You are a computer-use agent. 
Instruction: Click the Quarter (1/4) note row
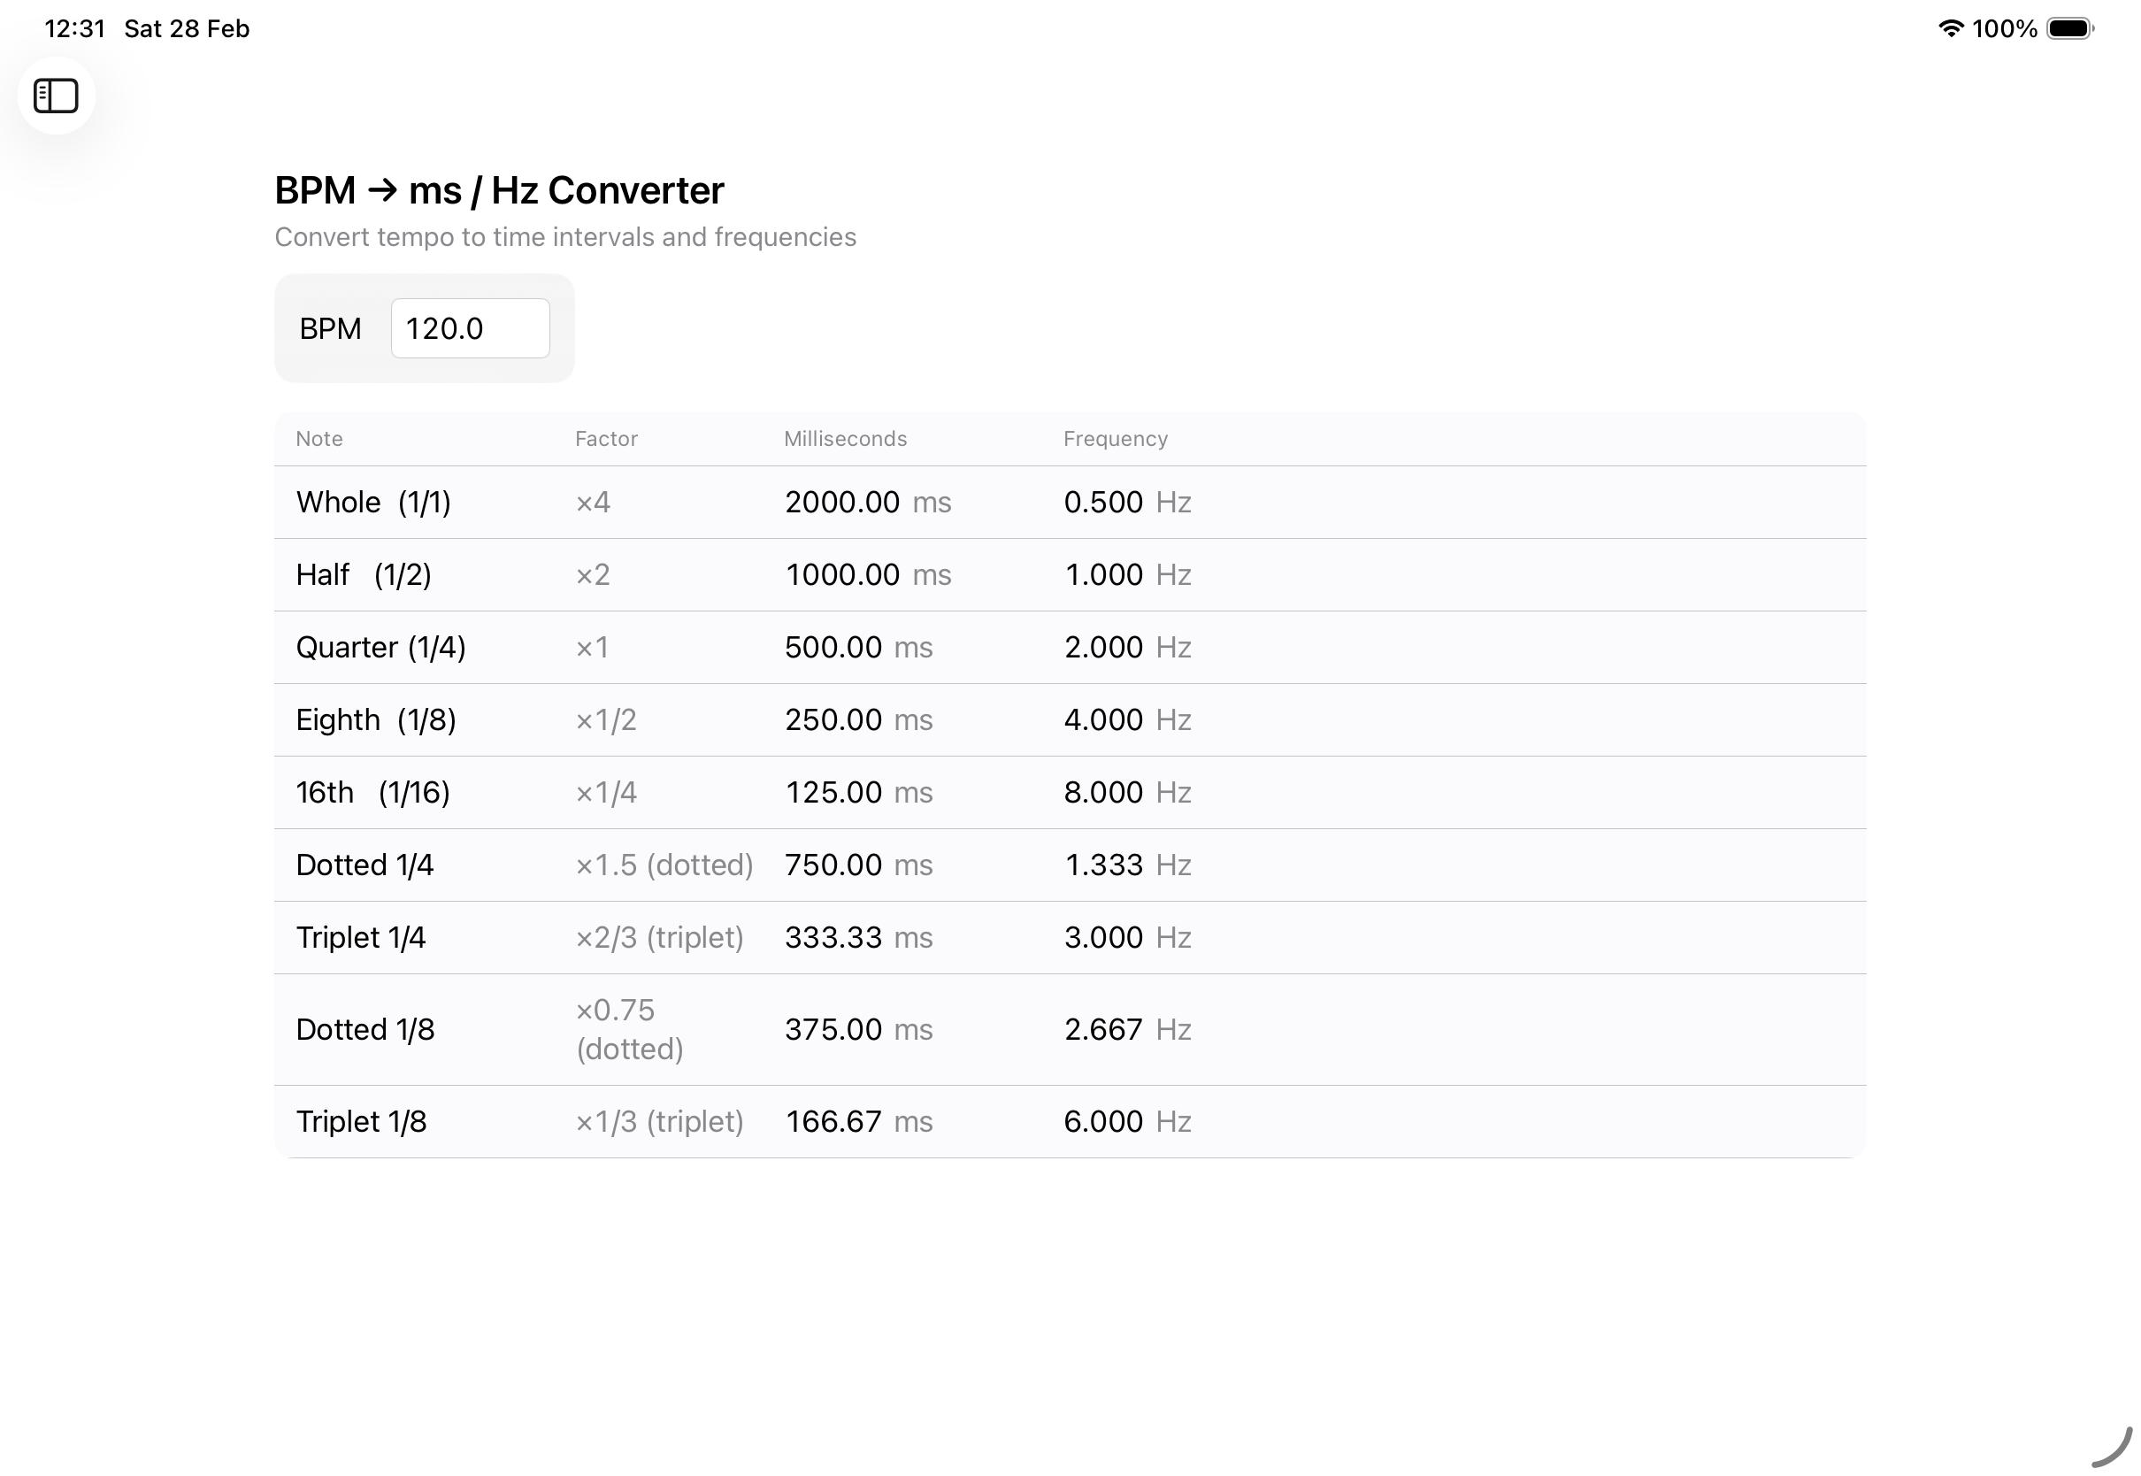pos(381,648)
